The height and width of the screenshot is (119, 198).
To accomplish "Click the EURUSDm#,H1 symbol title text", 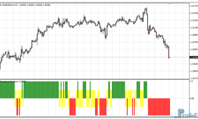I will 10,5.
